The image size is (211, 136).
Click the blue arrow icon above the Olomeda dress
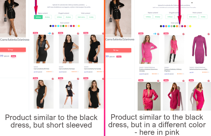coord(155,34)
